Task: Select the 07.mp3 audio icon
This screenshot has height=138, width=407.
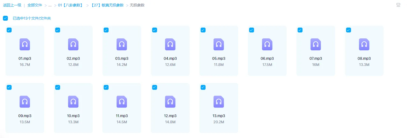Action: click(x=316, y=44)
